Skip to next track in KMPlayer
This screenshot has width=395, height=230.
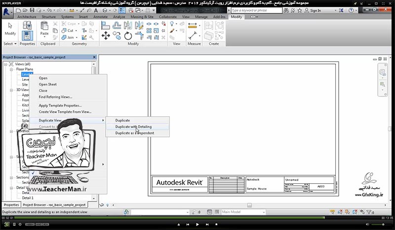click(207, 224)
